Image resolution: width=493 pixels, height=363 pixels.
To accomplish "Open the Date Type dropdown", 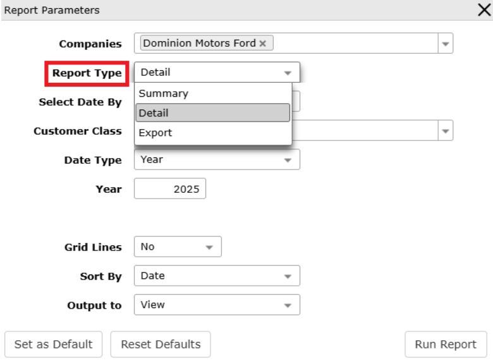I will (x=217, y=159).
